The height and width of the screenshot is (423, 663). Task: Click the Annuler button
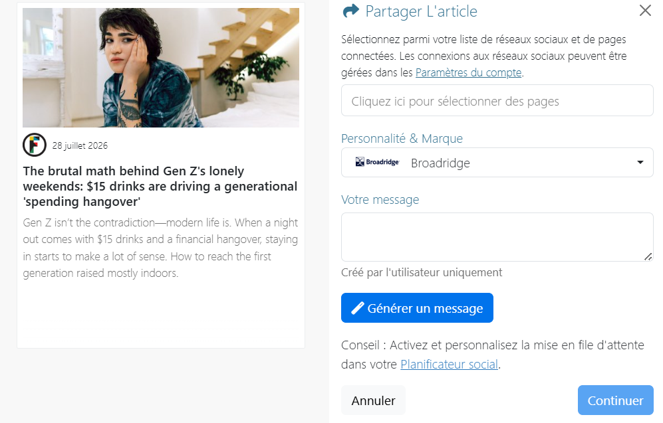click(x=373, y=400)
